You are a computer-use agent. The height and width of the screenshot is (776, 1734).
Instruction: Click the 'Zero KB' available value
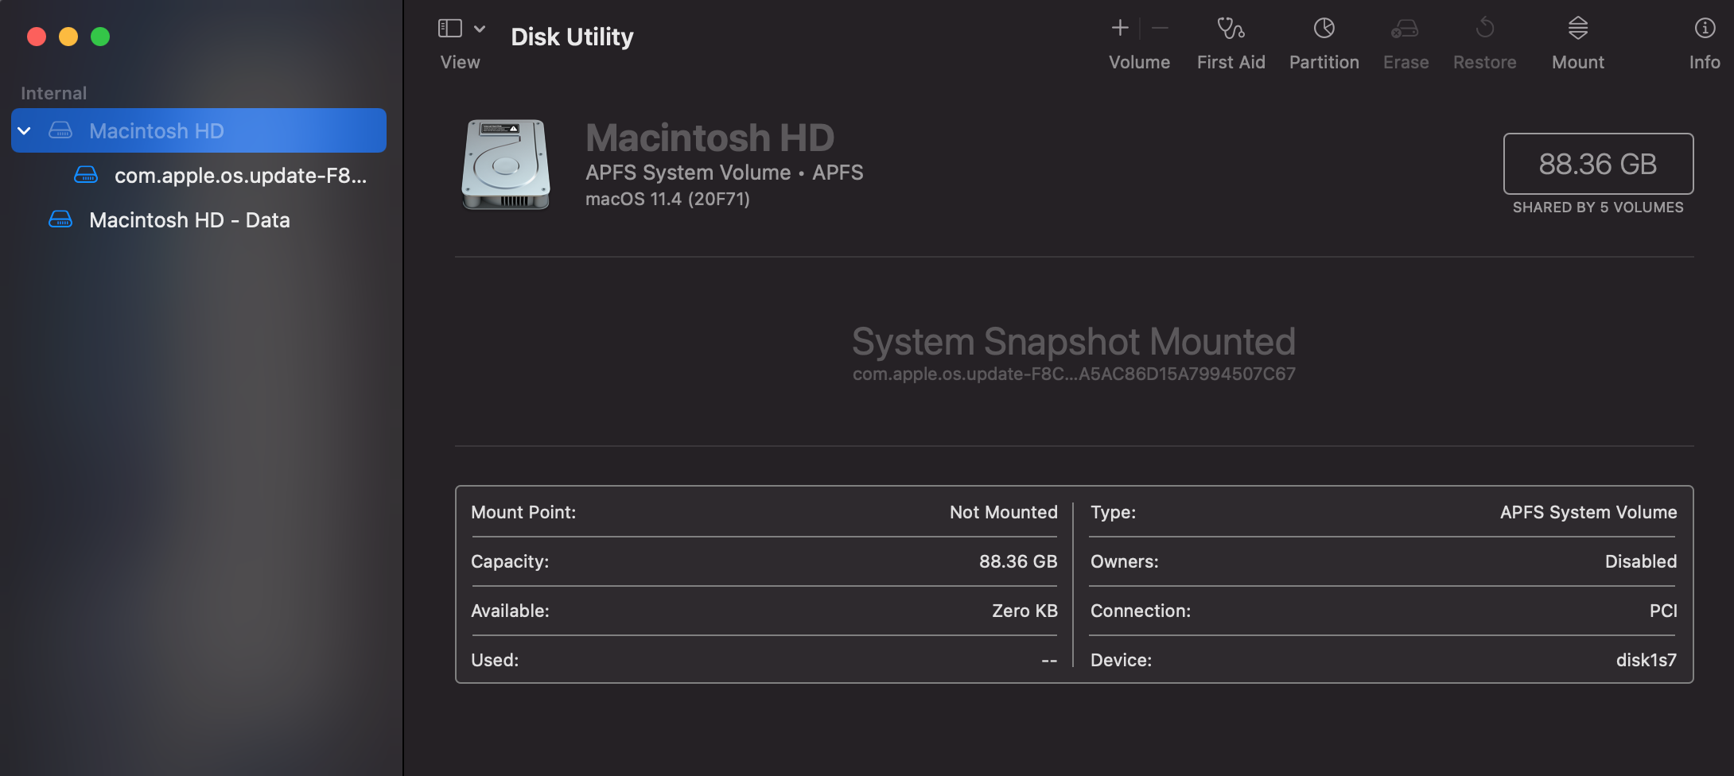pyautogui.click(x=1024, y=611)
